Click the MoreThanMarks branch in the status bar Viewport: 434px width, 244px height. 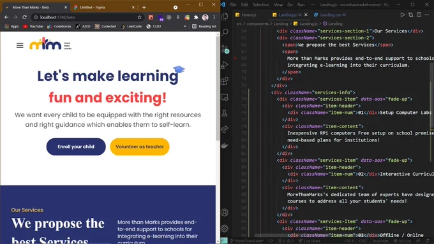(x=246, y=241)
